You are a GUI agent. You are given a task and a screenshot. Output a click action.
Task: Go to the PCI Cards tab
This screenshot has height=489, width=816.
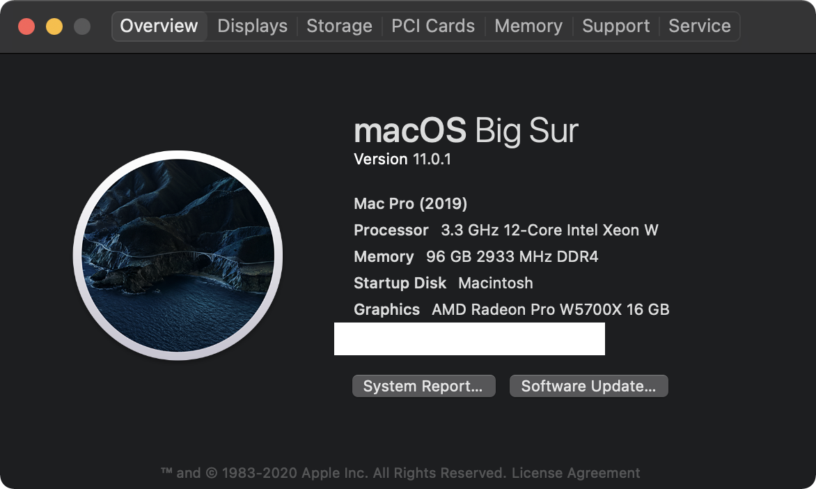(433, 26)
